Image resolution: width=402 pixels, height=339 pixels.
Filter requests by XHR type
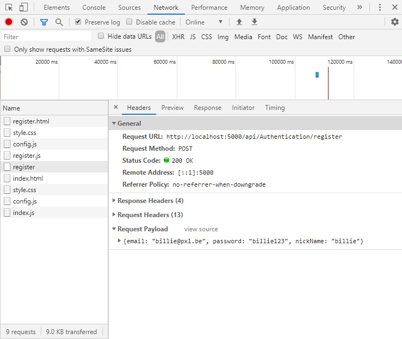coord(178,37)
